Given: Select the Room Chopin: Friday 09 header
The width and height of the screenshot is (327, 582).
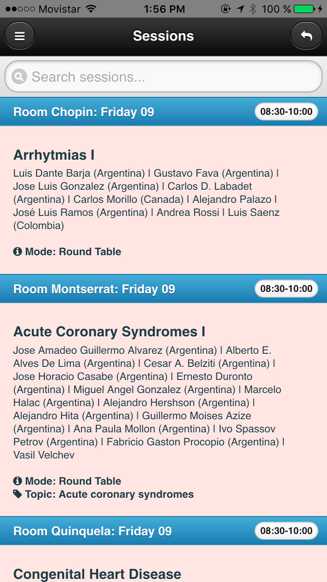Looking at the screenshot, I should 84,112.
